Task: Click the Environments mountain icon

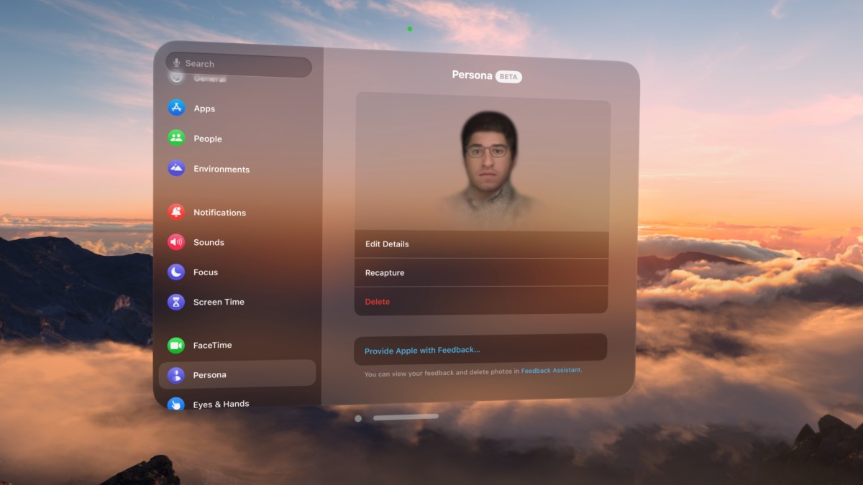Action: point(176,168)
